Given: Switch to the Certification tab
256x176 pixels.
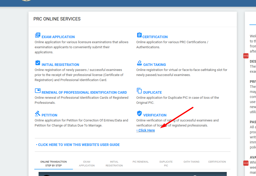Looking at the screenshot, I should tap(217, 162).
